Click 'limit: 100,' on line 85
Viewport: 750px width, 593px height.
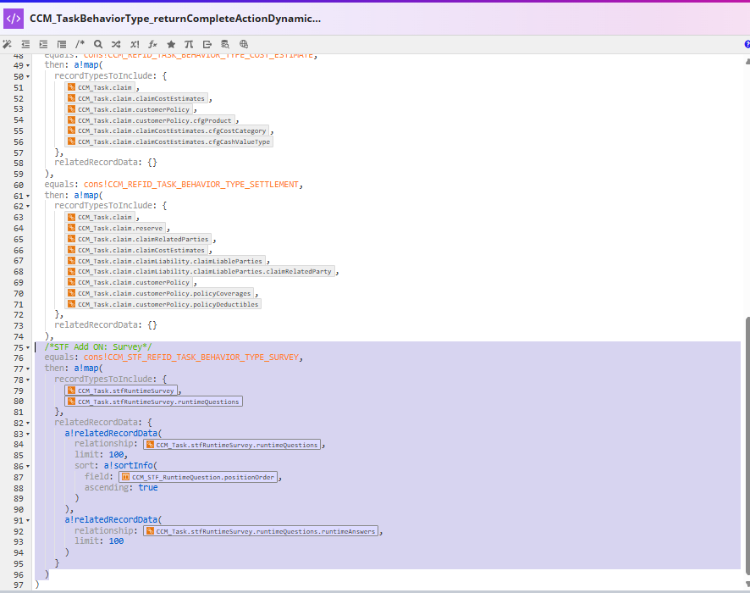pos(101,454)
